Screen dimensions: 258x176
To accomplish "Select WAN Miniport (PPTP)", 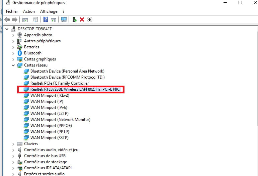I will (x=50, y=132).
